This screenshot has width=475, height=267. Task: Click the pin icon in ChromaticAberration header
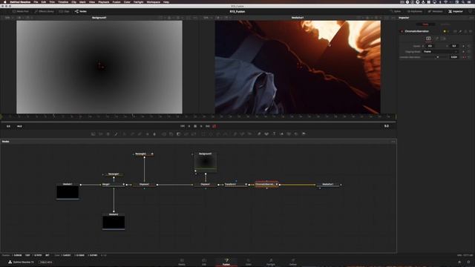[x=460, y=31]
